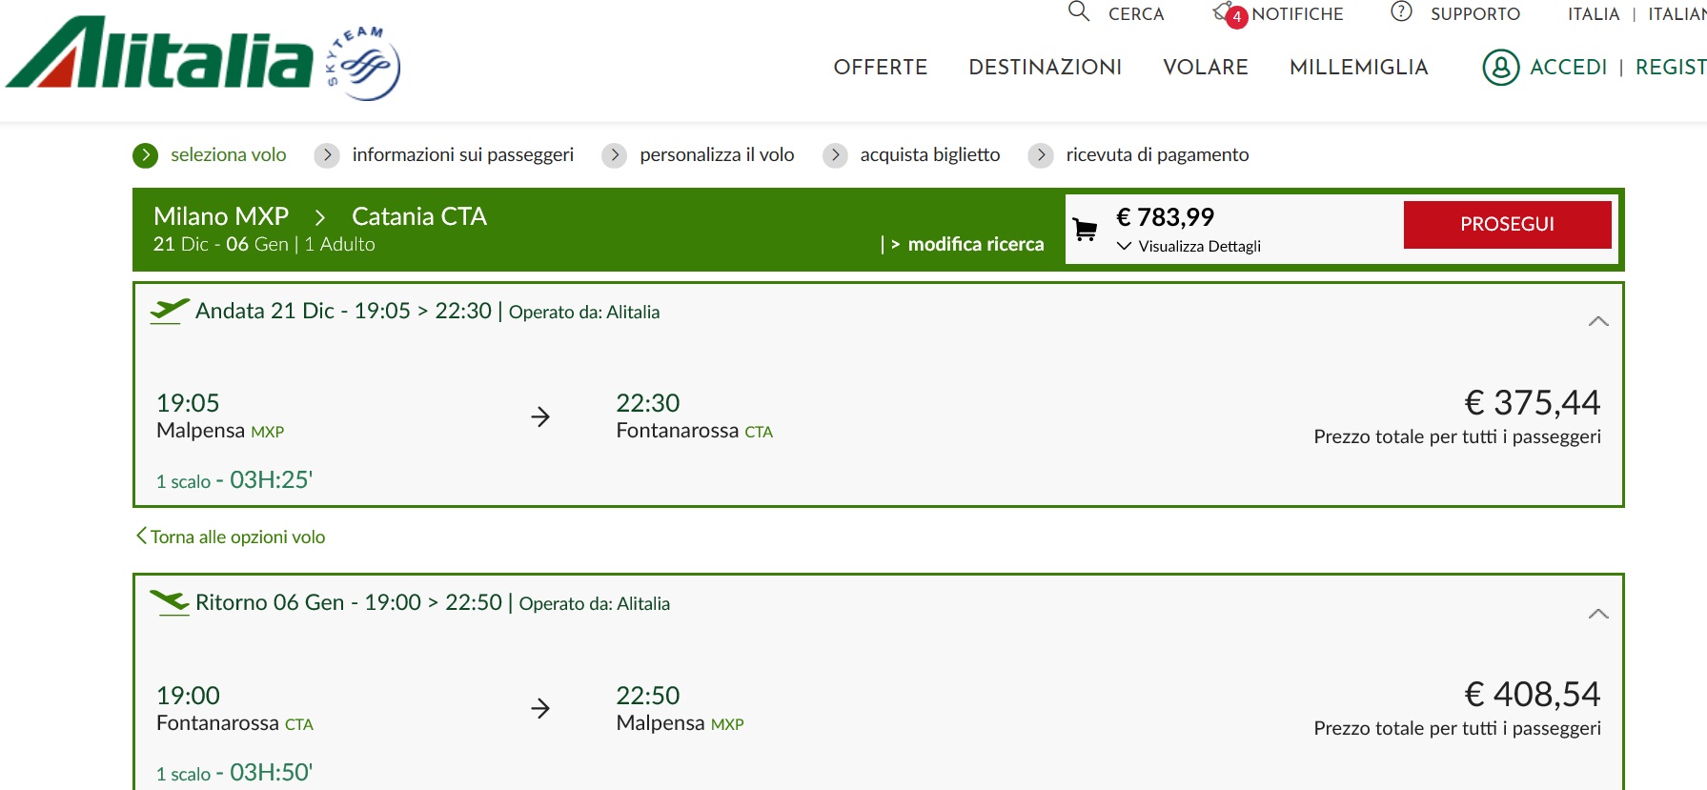The width and height of the screenshot is (1707, 790).
Task: Click the modifica ricerca link
Action: pyautogui.click(x=975, y=244)
